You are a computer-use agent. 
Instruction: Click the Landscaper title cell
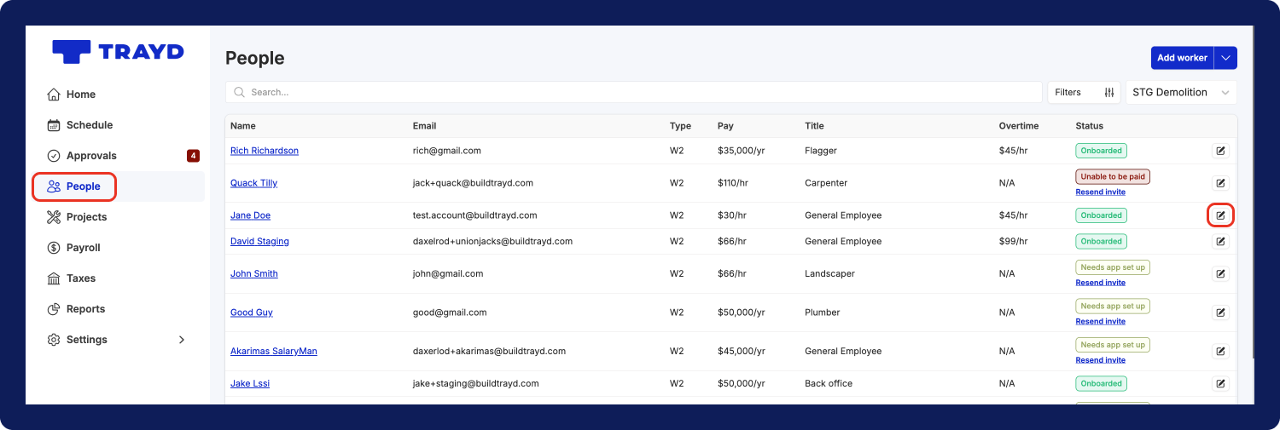[829, 273]
